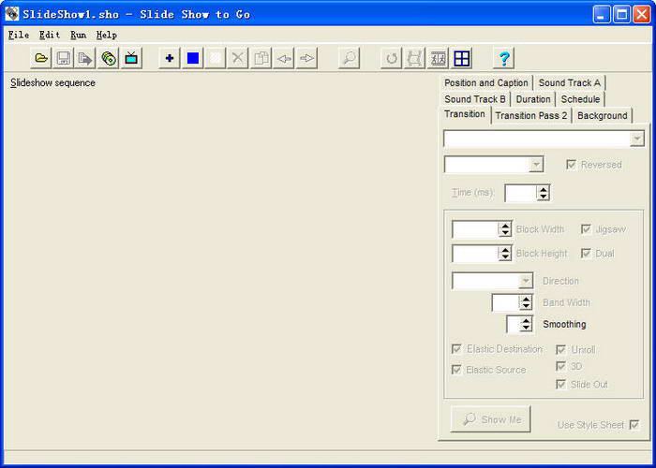Click the move left arrow icon
The image size is (656, 468).
point(284,58)
